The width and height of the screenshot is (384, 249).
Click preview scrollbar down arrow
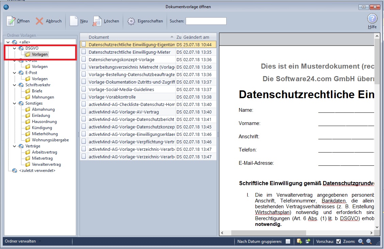(x=377, y=227)
